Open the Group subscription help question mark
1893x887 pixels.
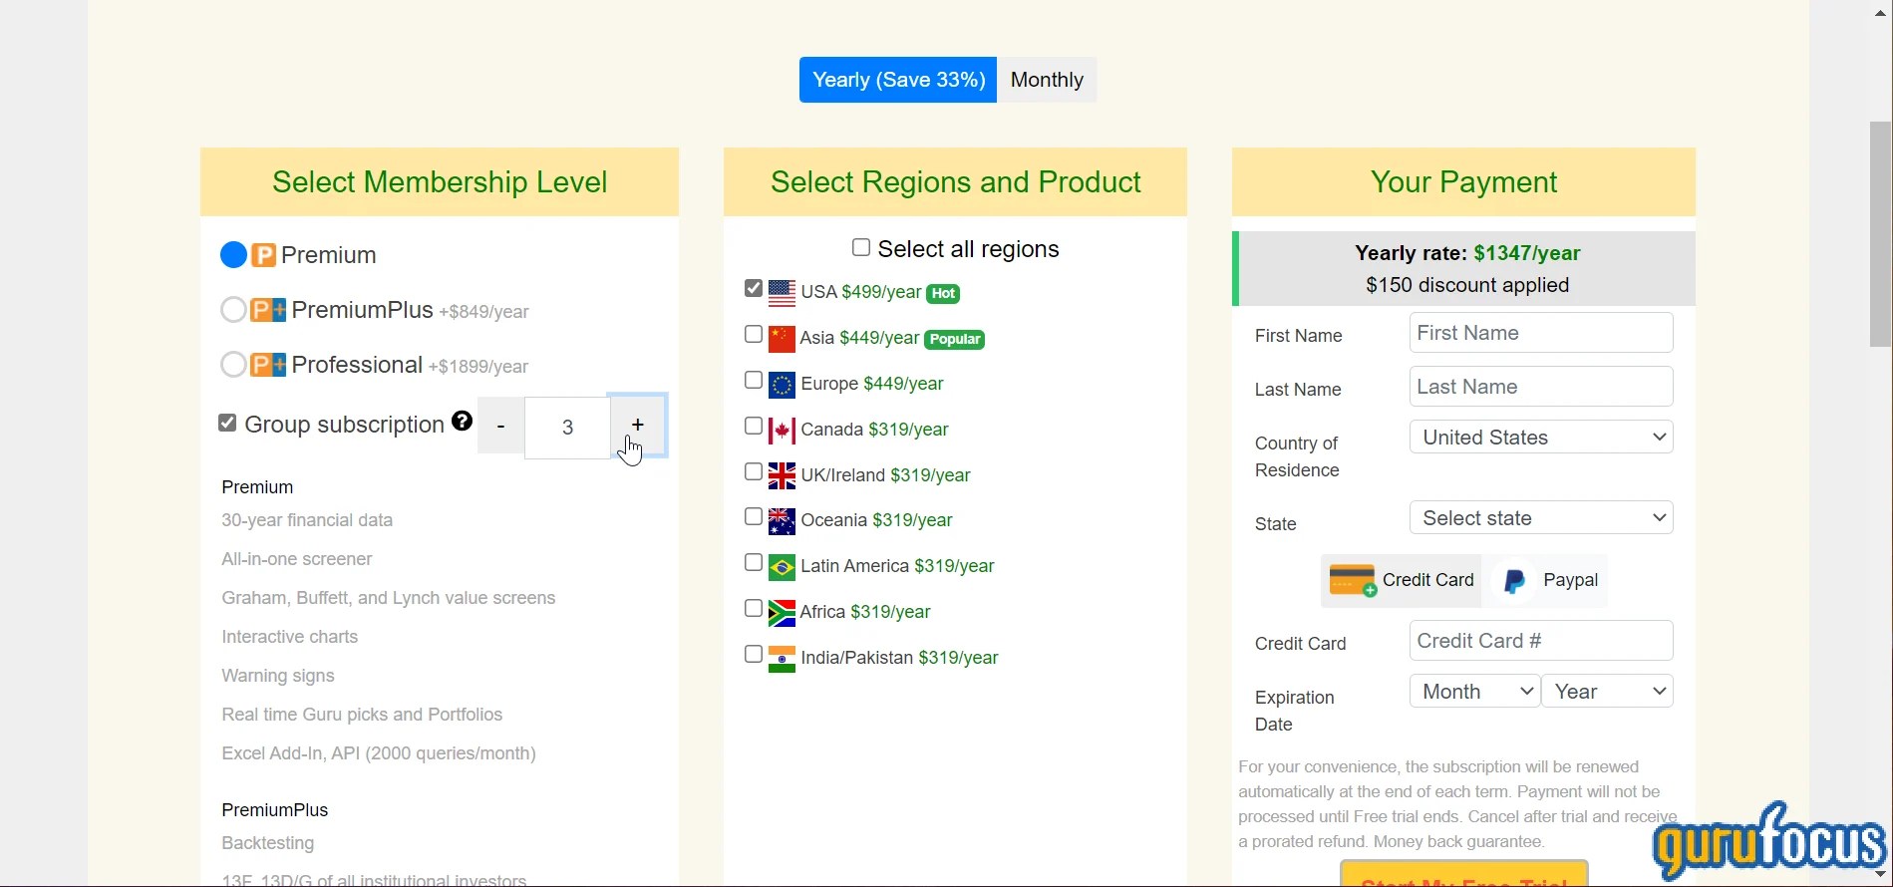pos(462,422)
